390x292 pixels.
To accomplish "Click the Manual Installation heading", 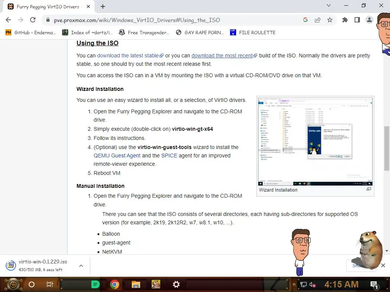I will 101,186.
